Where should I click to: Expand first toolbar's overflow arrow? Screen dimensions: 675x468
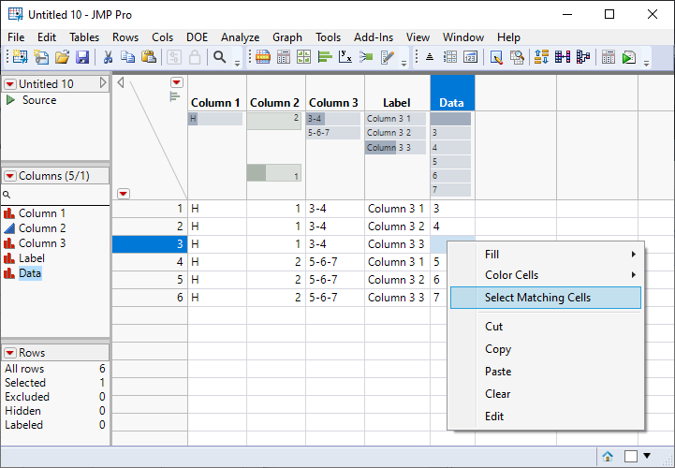[x=237, y=63]
